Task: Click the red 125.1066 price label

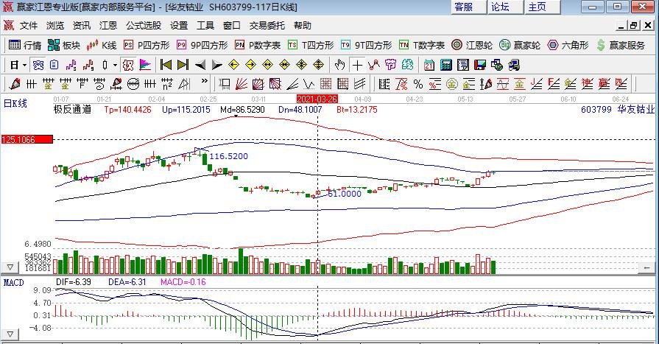Action: pos(27,139)
